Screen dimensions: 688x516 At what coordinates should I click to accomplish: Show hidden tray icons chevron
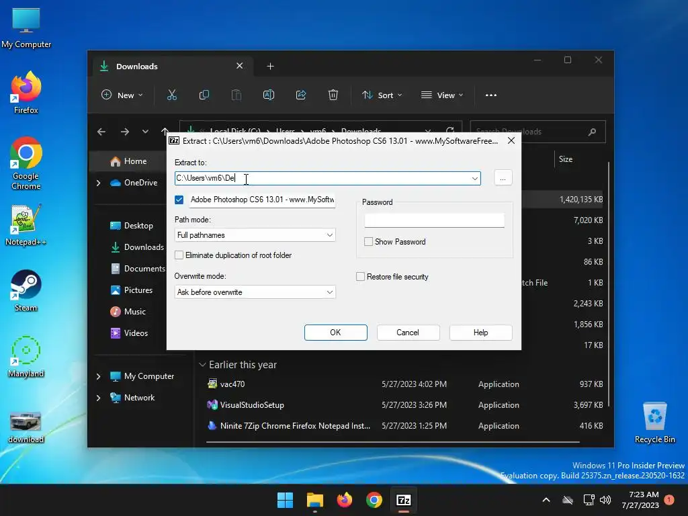546,500
